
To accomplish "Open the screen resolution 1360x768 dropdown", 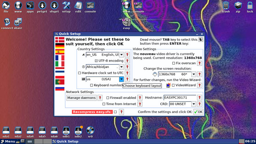I will click(194, 74).
